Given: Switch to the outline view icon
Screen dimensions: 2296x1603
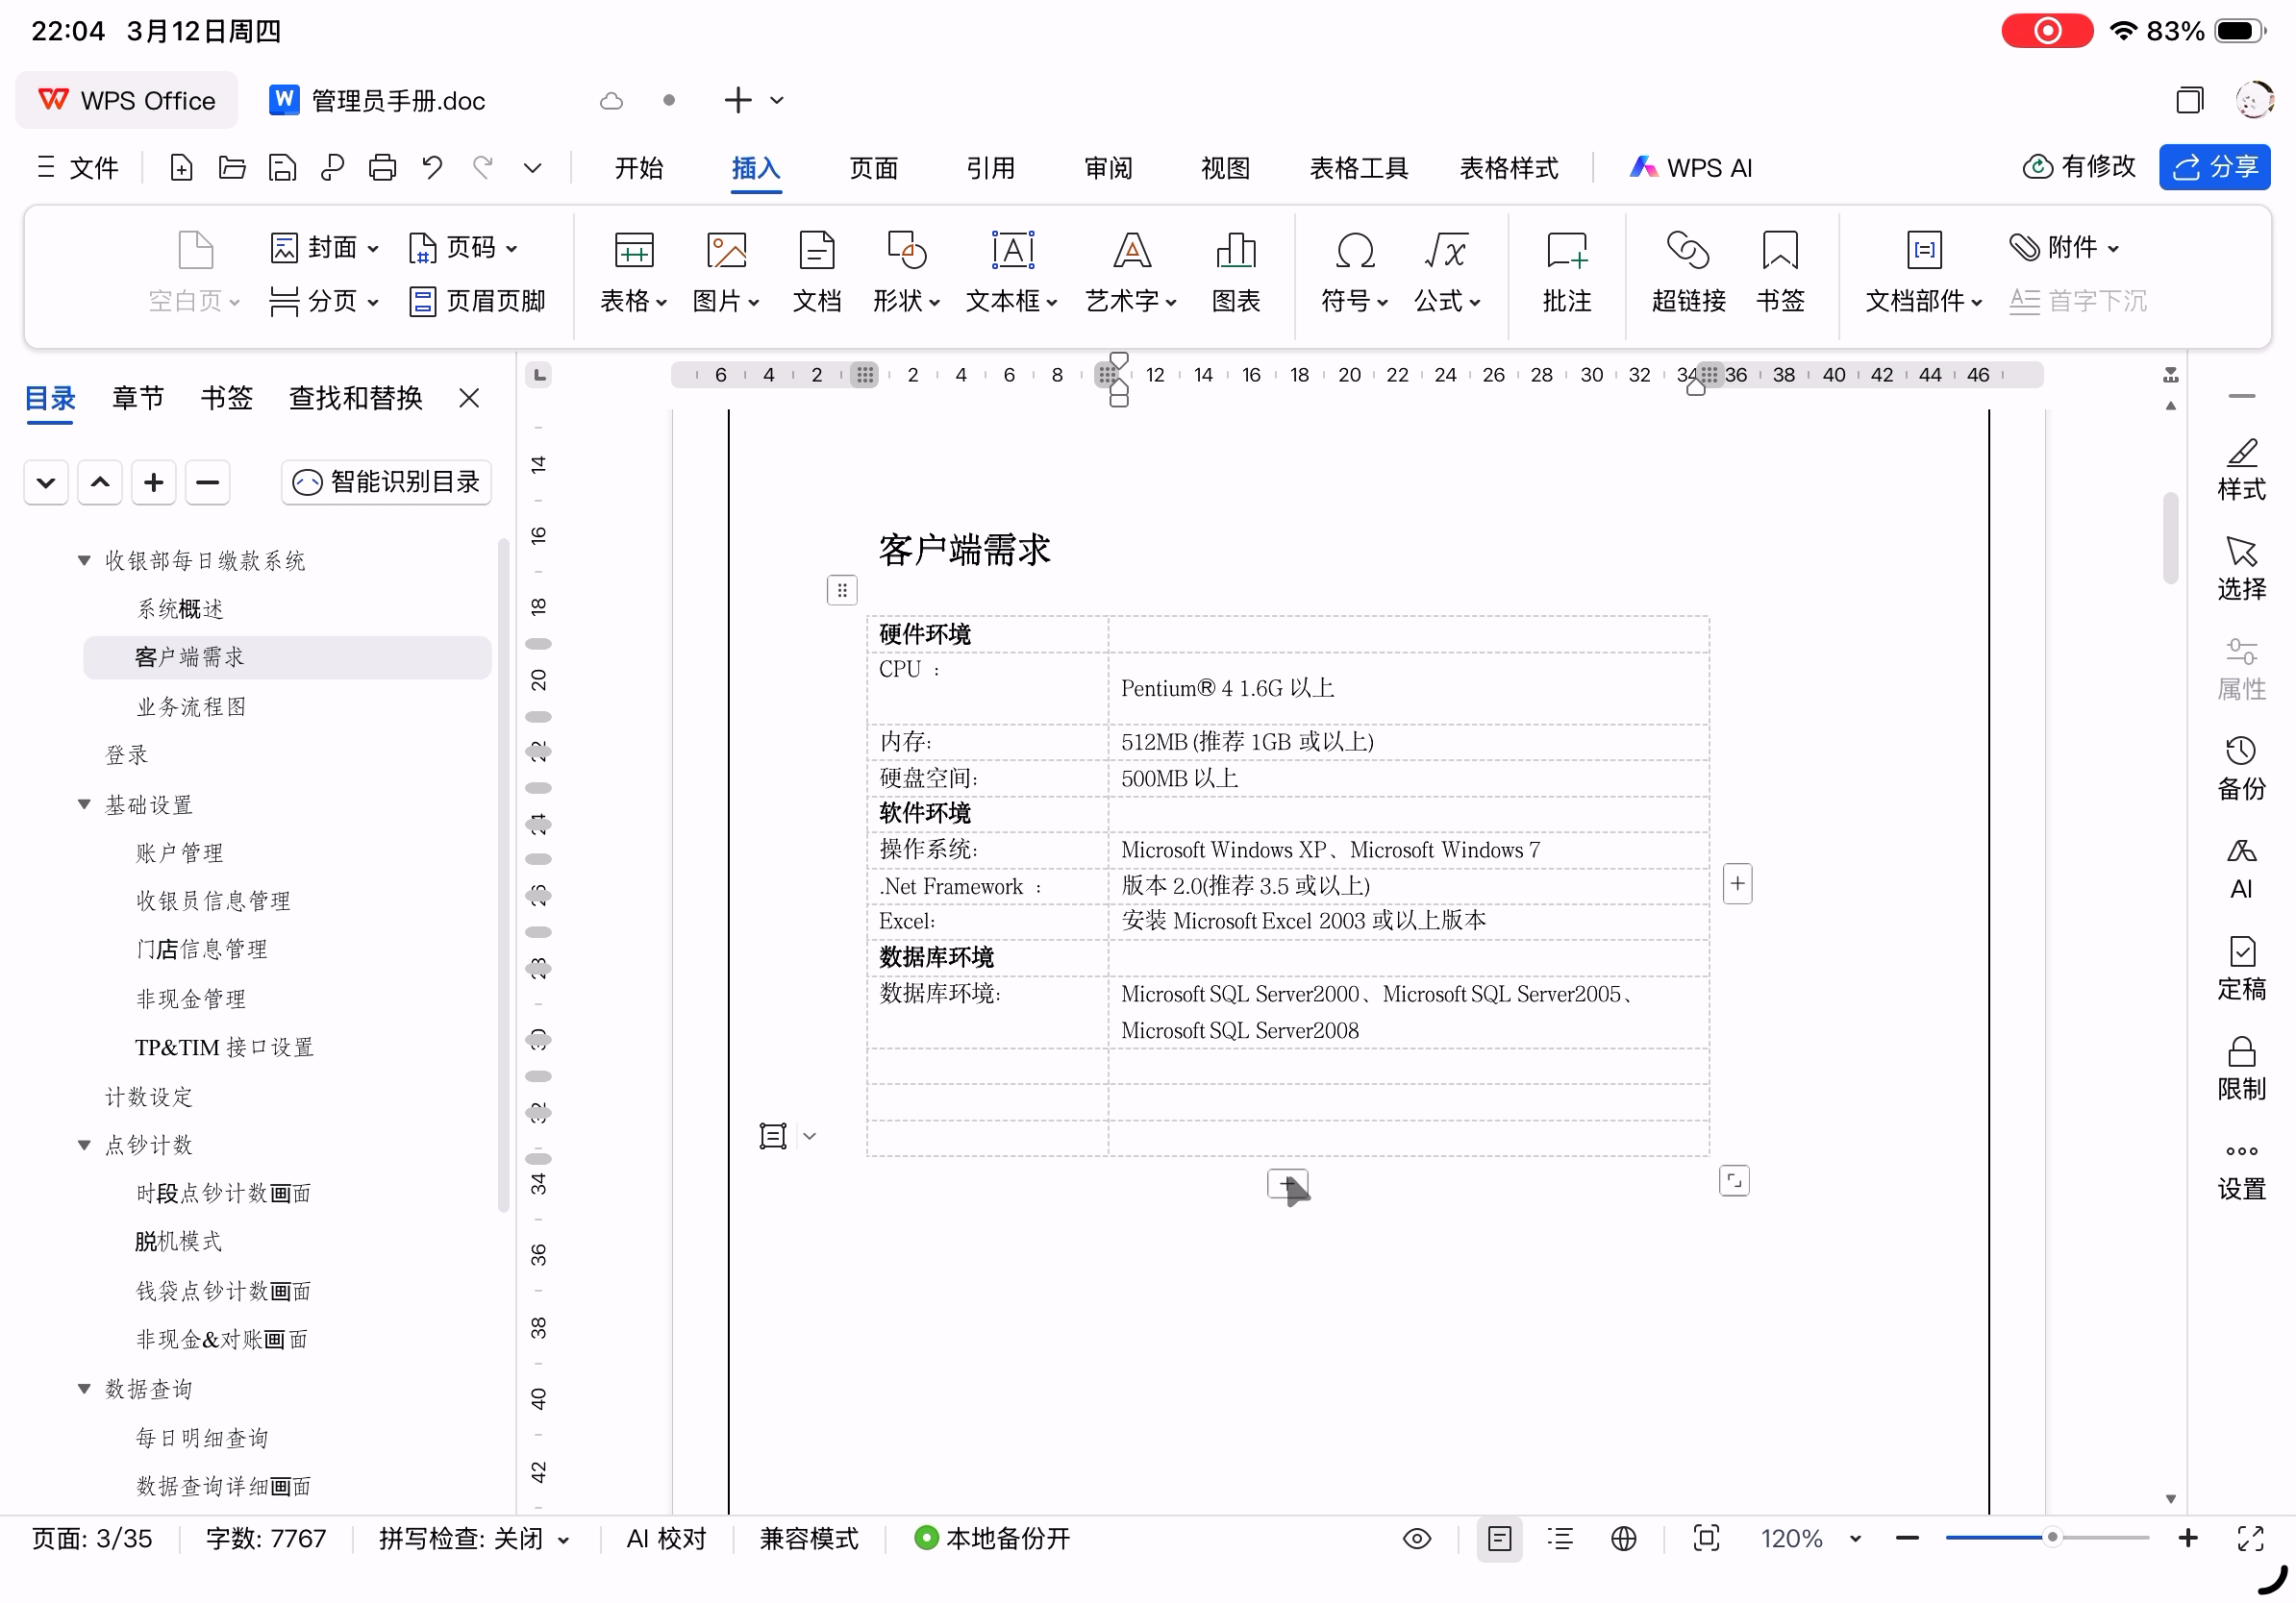Looking at the screenshot, I should pos(1559,1538).
